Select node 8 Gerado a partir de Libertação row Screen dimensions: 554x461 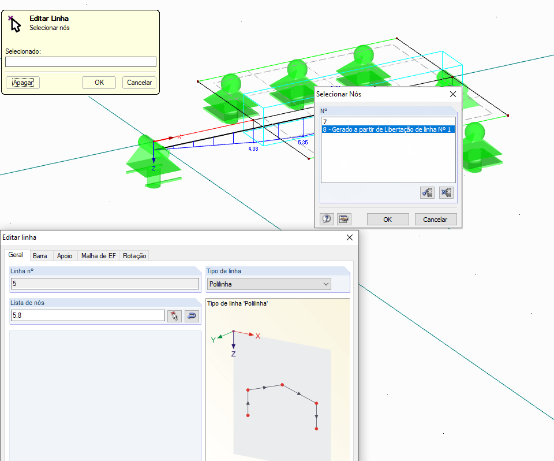click(x=388, y=129)
